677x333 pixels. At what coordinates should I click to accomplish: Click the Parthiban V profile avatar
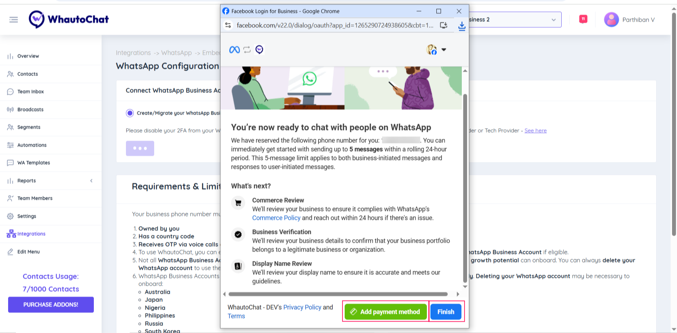tap(611, 20)
